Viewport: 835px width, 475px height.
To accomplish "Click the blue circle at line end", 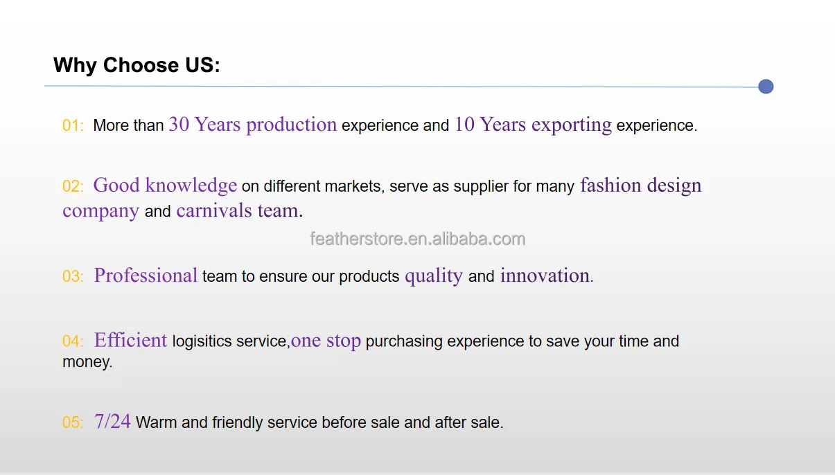I will point(766,87).
